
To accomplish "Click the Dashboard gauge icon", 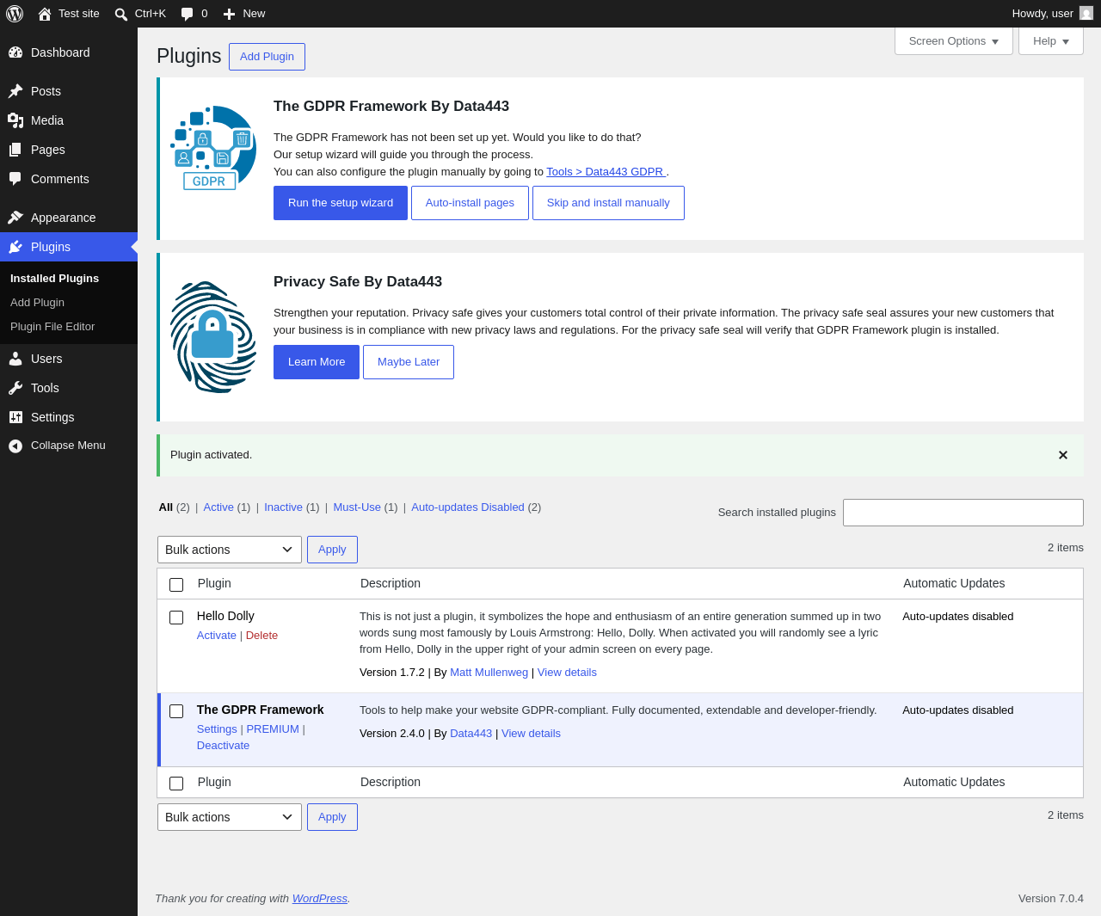I will pyautogui.click(x=15, y=52).
